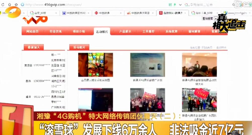Open the projector screen photo thumbnail
Viewport: 252px width, 135px height.
click(x=96, y=100)
